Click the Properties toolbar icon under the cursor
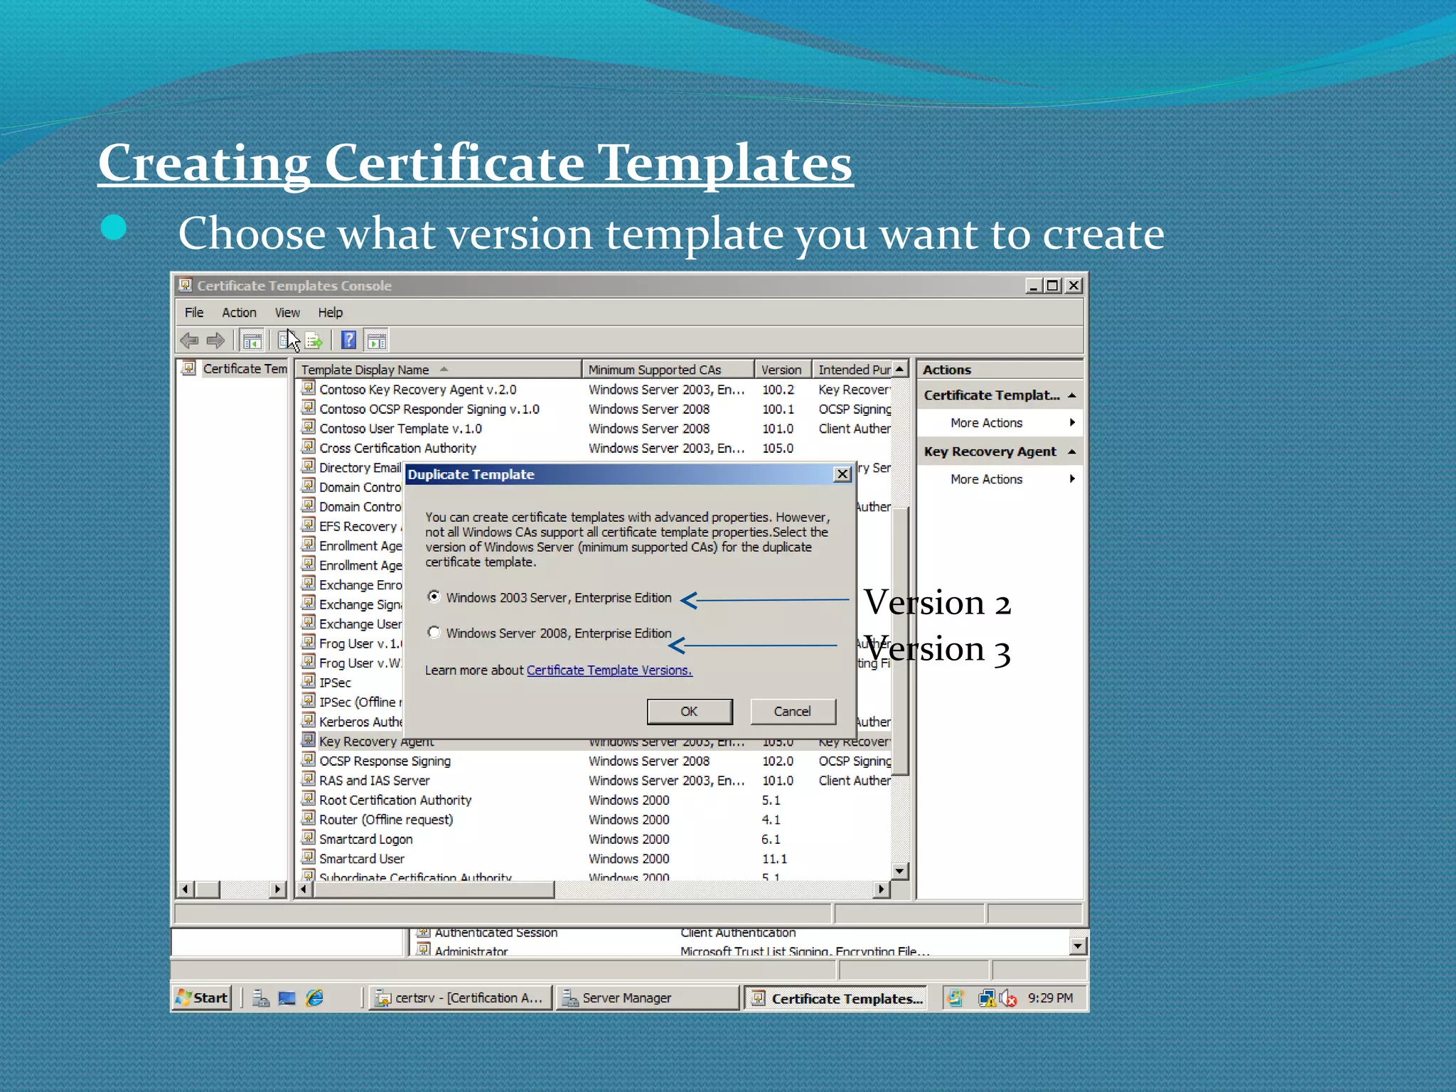The width and height of the screenshot is (1456, 1092). coord(287,341)
